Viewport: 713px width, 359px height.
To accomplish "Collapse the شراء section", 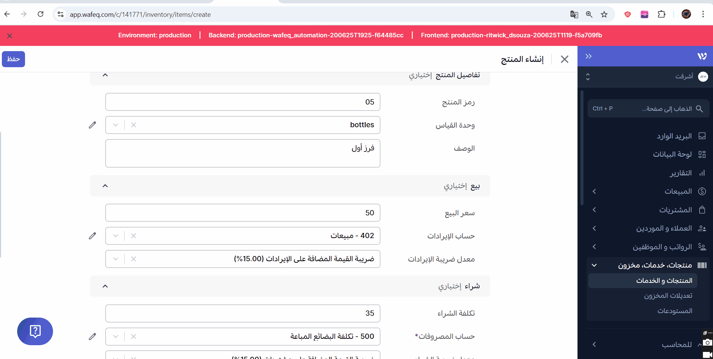I will pyautogui.click(x=105, y=286).
